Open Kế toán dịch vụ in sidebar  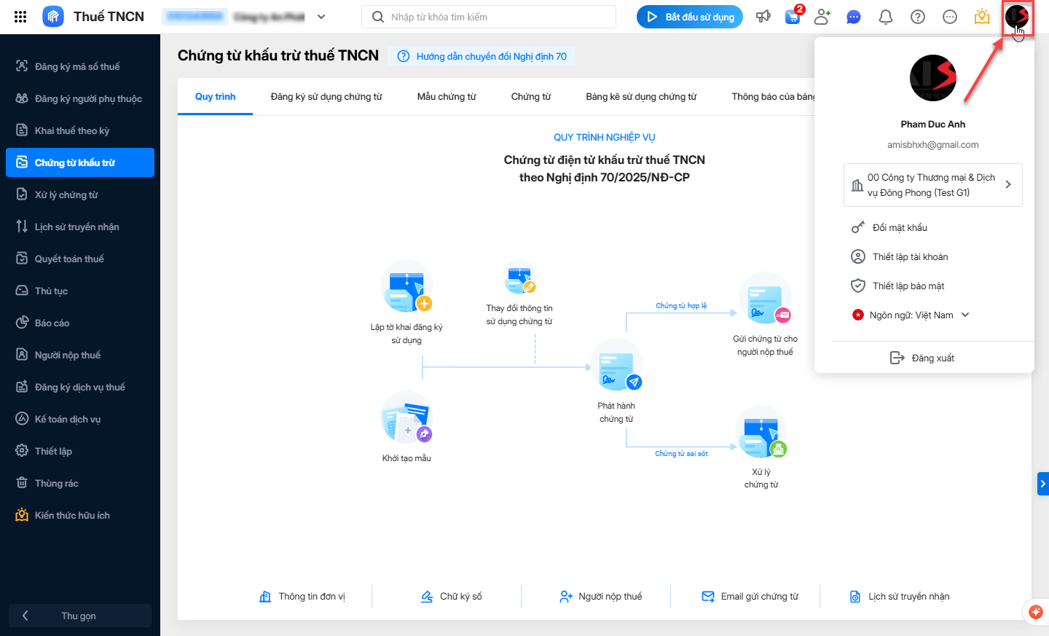(x=80, y=419)
